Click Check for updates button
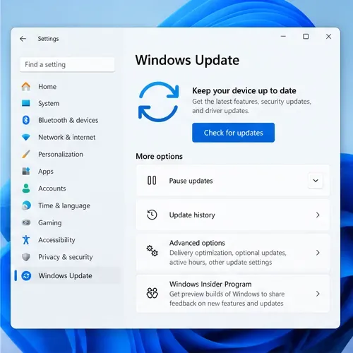This screenshot has height=353, width=353. (233, 133)
